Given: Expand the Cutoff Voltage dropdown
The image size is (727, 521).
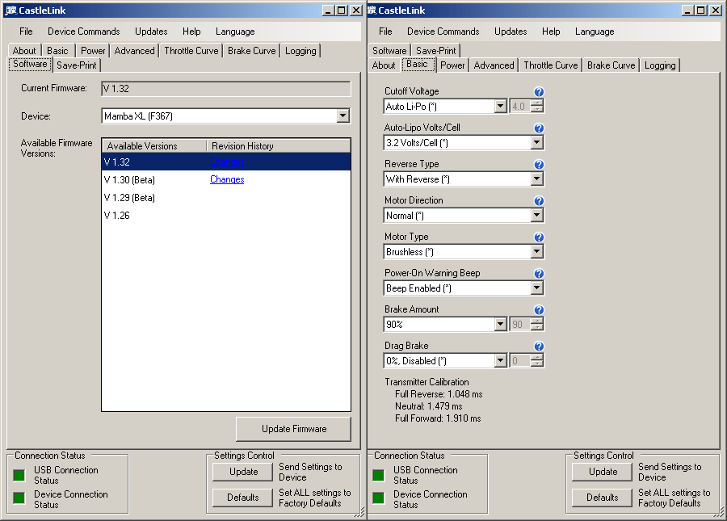Looking at the screenshot, I should pos(500,106).
